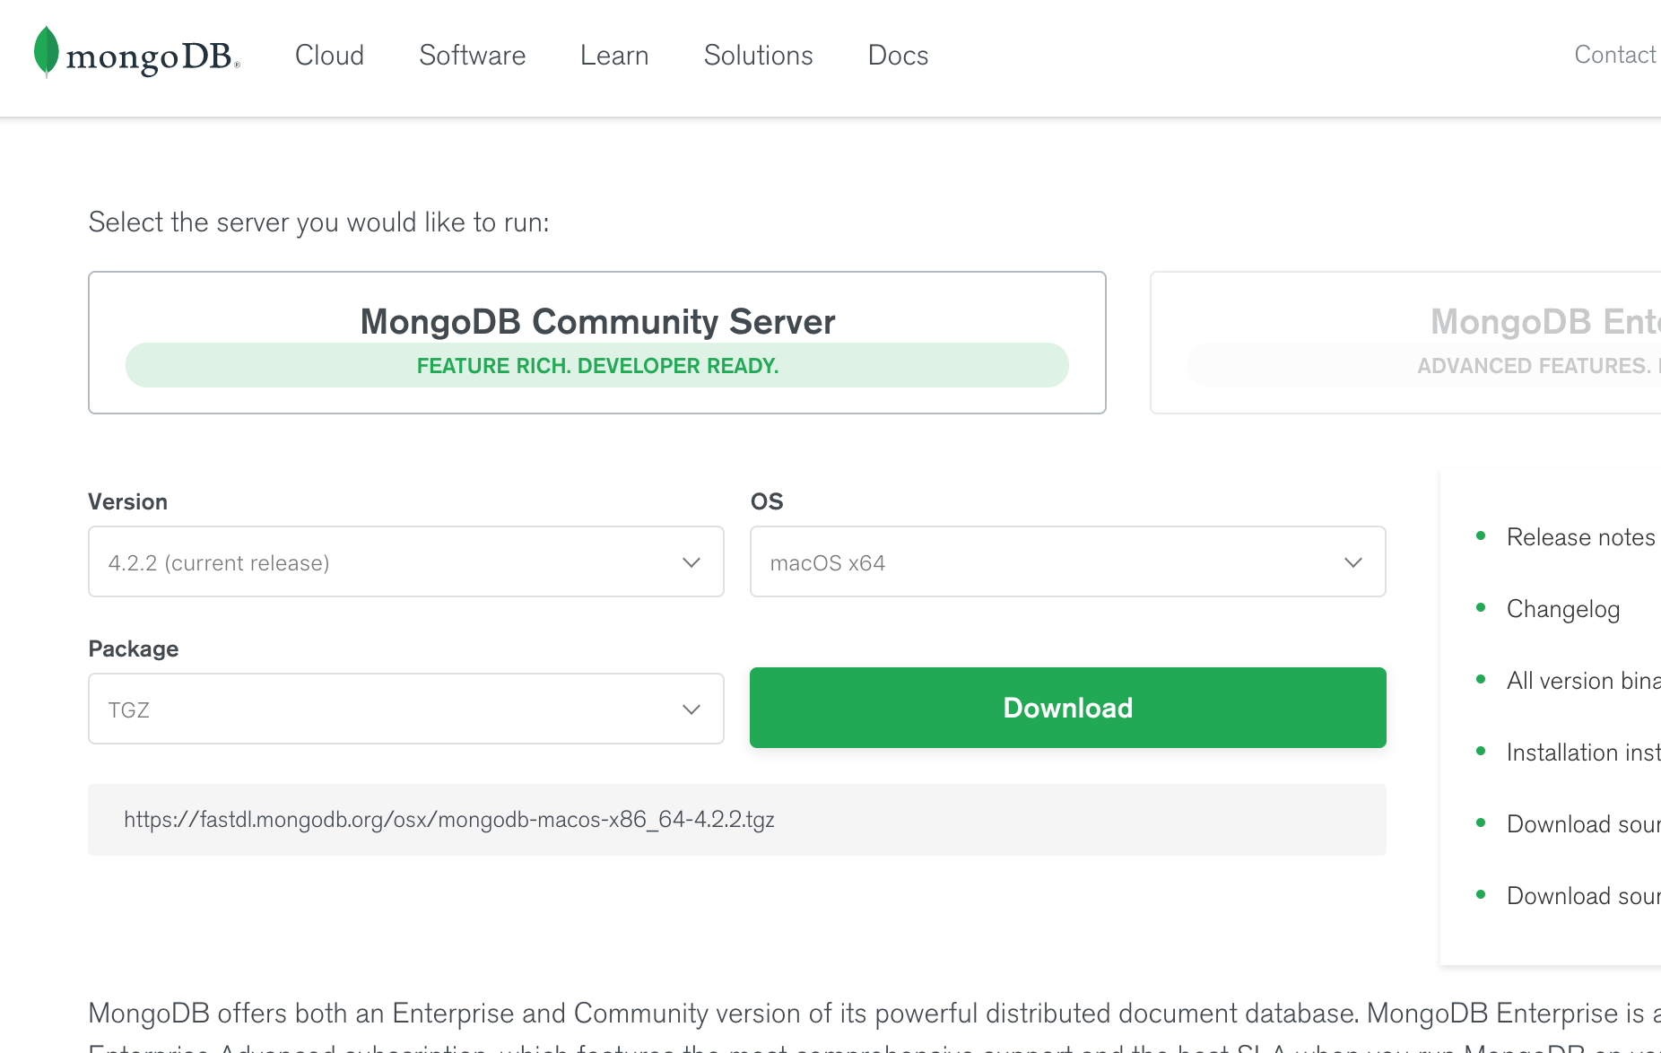Open the Solutions menu

tap(758, 56)
